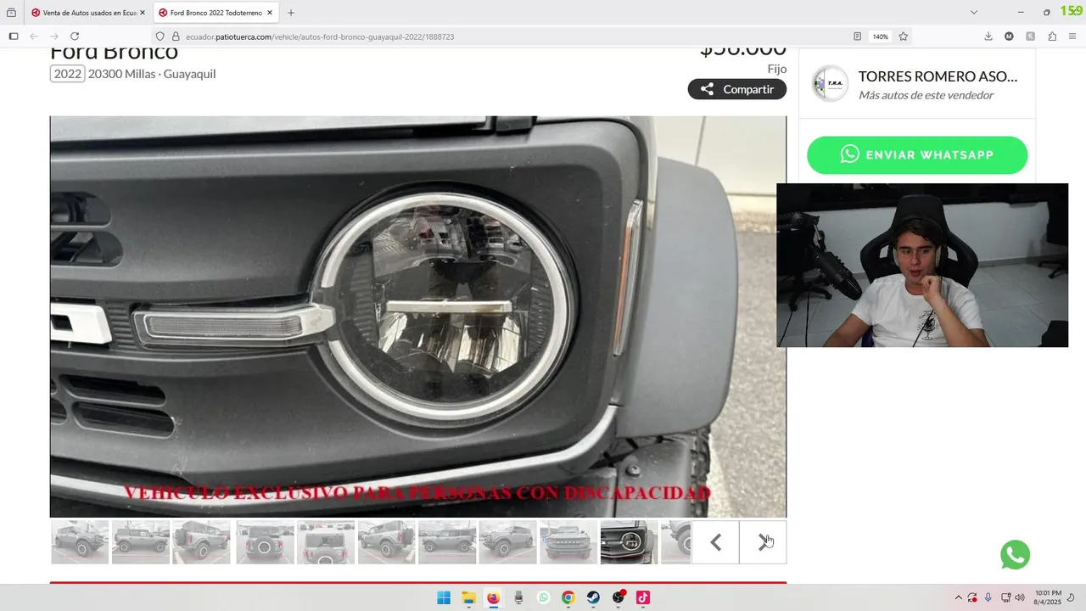Click the tracking protection shield icon
1086x611 pixels.
click(160, 36)
